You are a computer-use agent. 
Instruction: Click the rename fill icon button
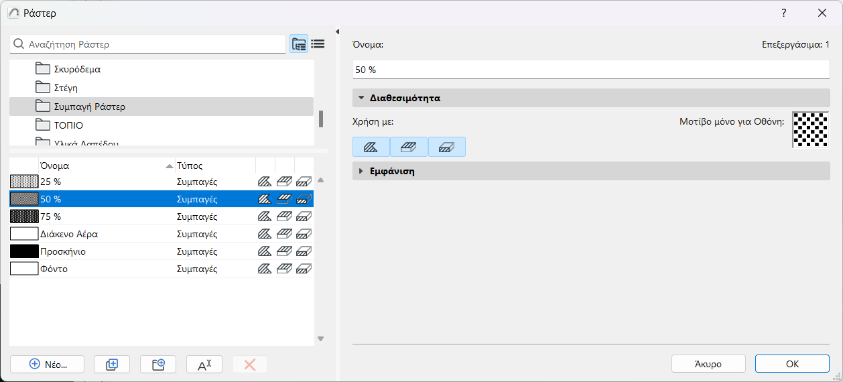tap(204, 364)
